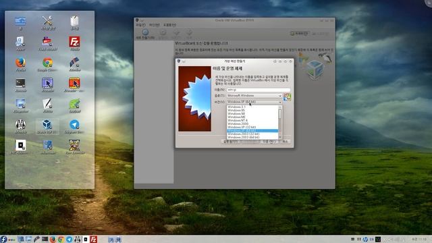Open the white mask-face desktop icon

pos(20,126)
